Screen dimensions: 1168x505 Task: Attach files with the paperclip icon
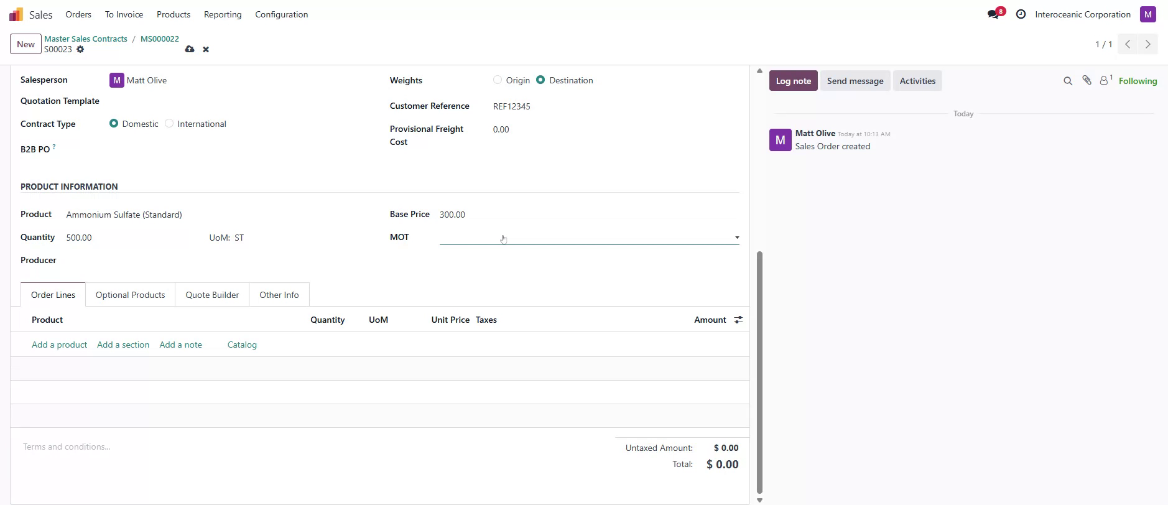coord(1087,80)
